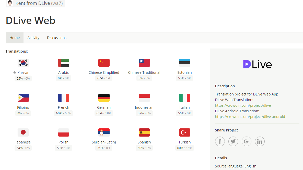Click the DLive logo image
The width and height of the screenshot is (303, 170).
coord(257,64)
